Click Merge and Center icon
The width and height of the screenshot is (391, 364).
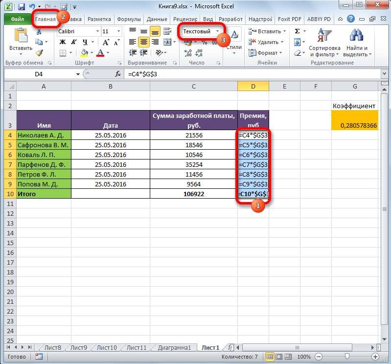click(x=167, y=42)
